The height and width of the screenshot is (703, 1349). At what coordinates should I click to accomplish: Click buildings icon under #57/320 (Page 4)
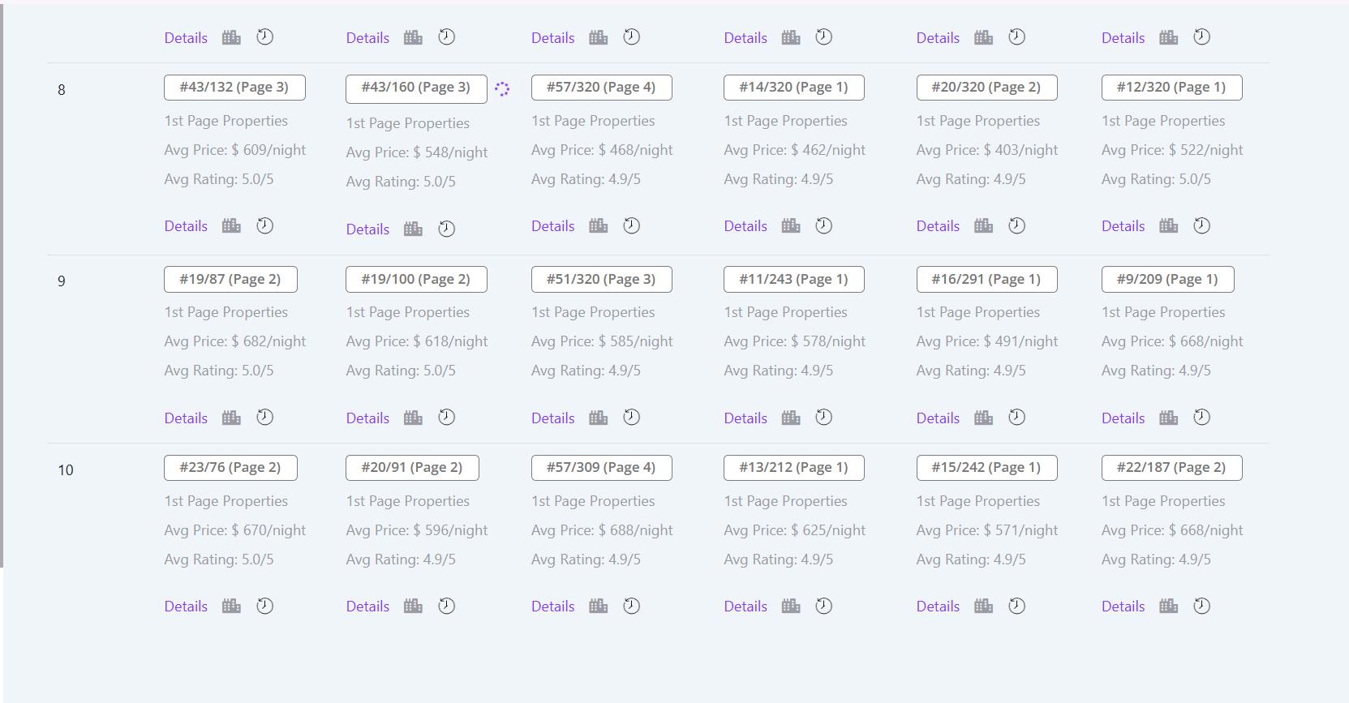pyautogui.click(x=598, y=225)
